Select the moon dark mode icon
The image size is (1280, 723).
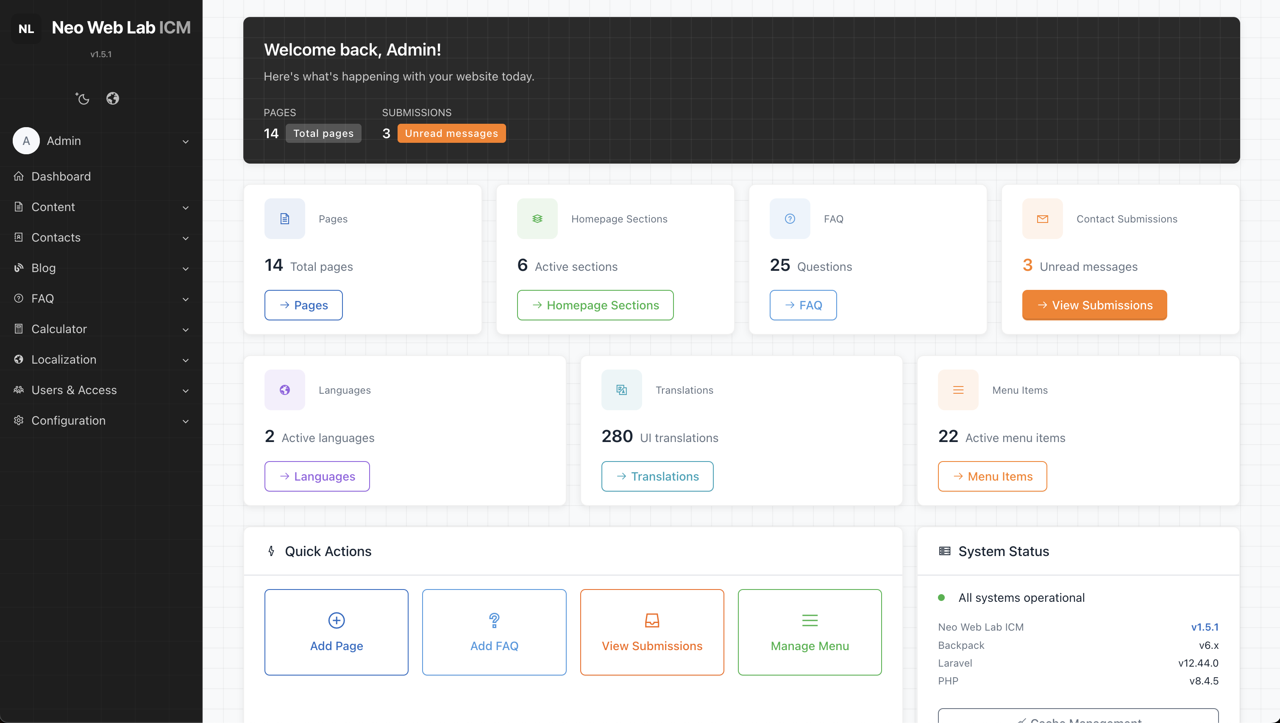83,98
